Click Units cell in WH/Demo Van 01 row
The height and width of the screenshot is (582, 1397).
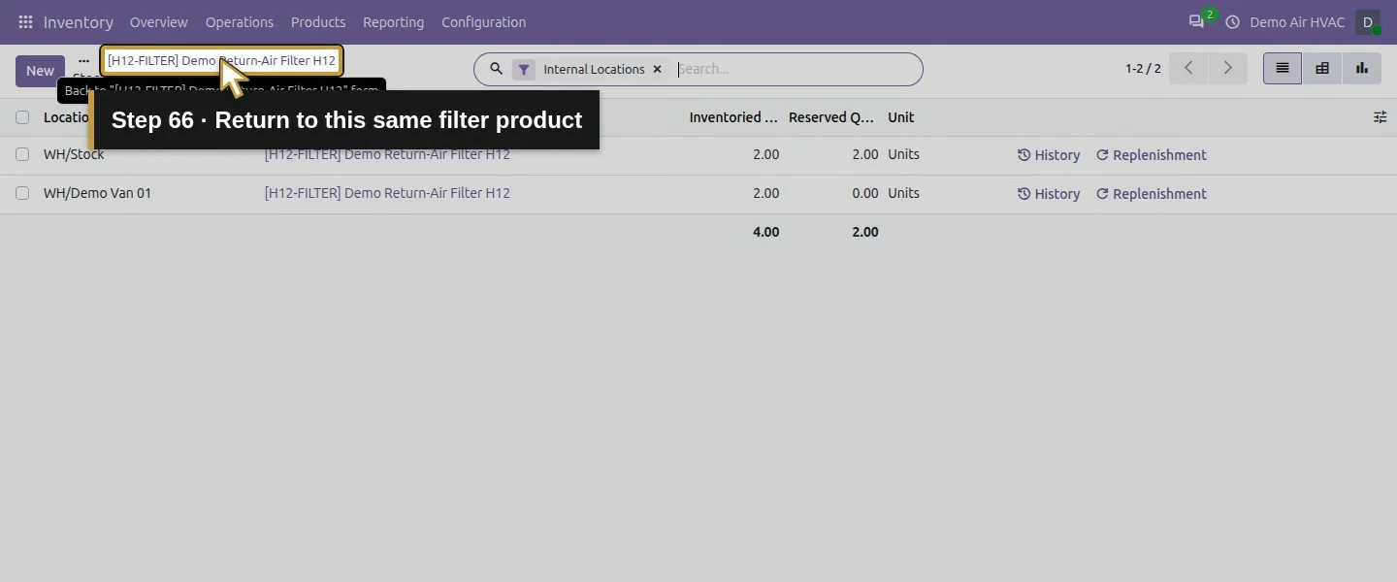click(x=903, y=193)
